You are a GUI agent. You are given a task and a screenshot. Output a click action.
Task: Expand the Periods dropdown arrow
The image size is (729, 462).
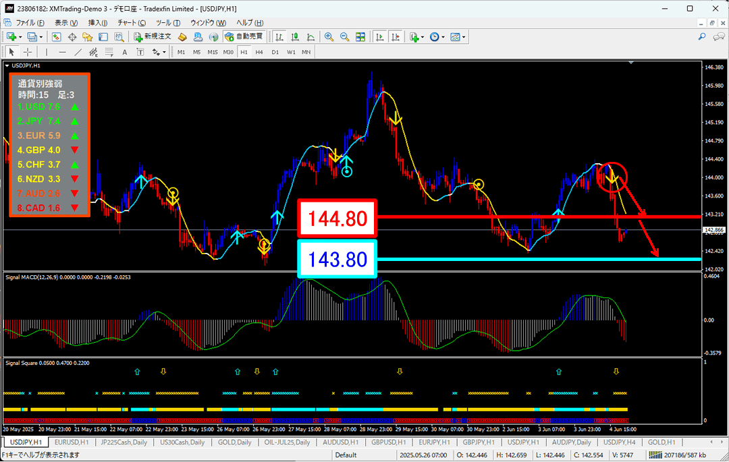(443, 37)
